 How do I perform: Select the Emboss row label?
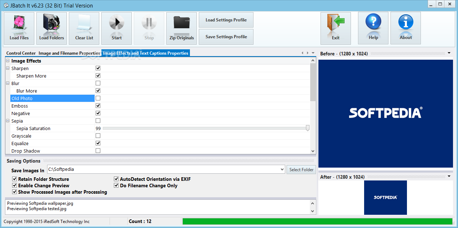(20, 106)
